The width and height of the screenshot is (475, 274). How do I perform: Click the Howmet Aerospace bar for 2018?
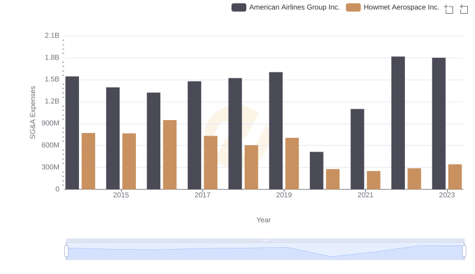[x=251, y=167]
